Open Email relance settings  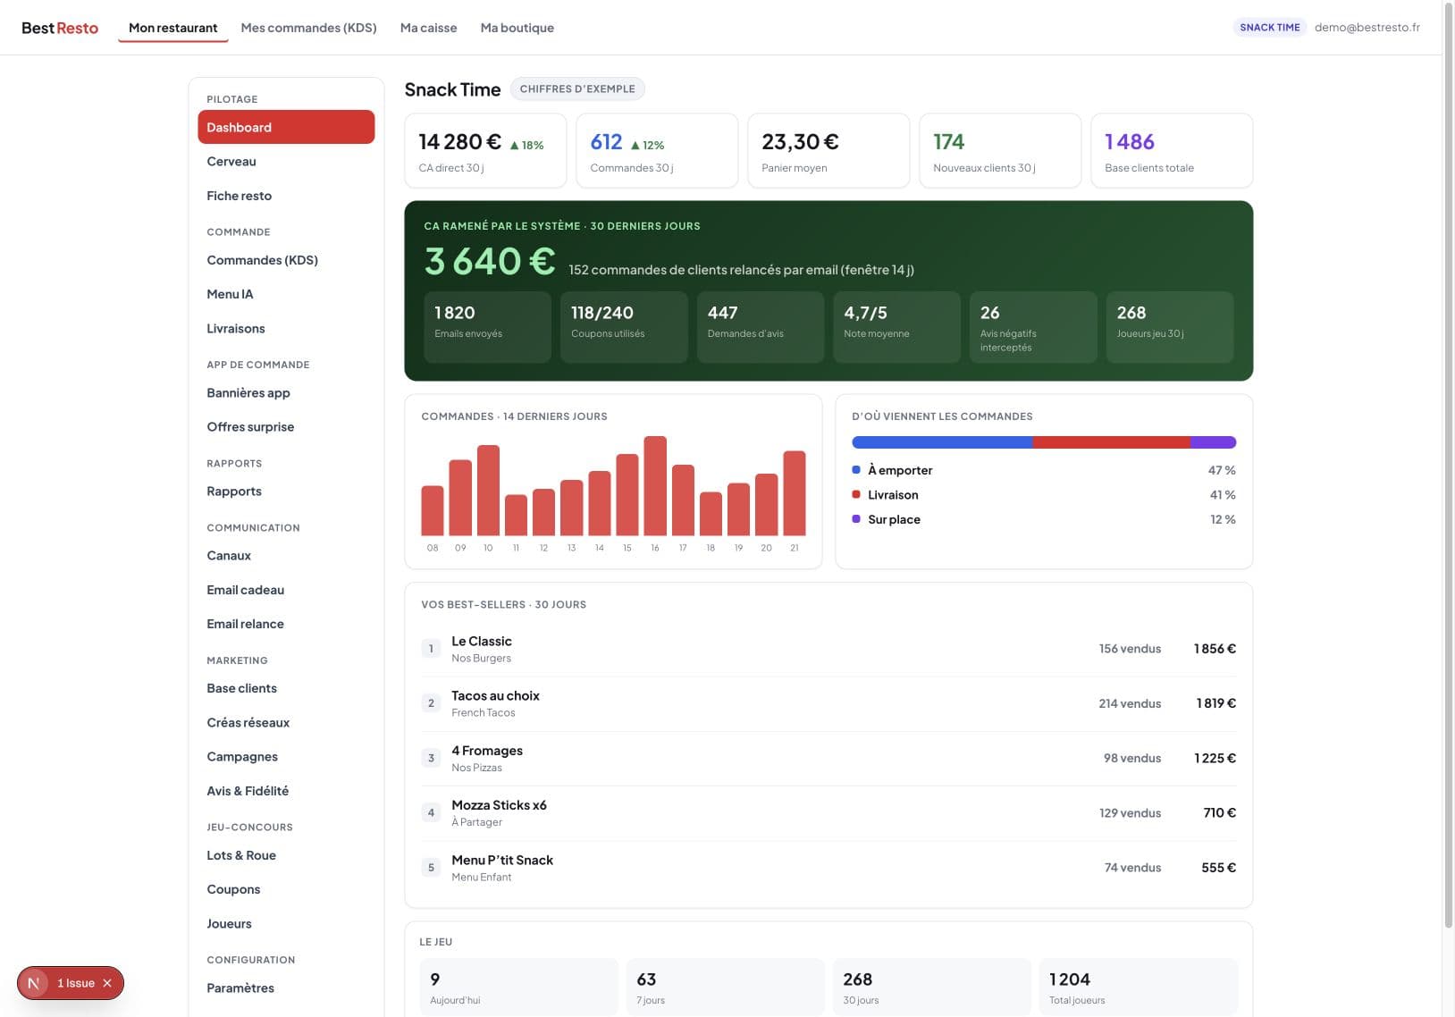[x=286, y=624]
